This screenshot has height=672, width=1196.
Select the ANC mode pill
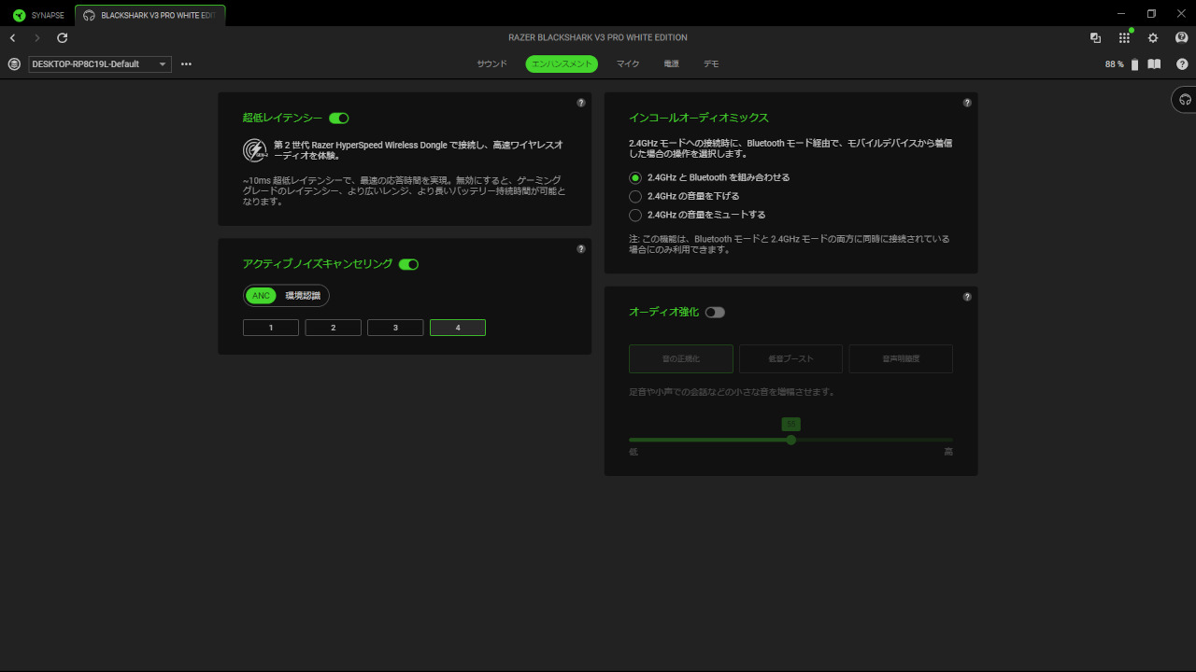point(261,296)
